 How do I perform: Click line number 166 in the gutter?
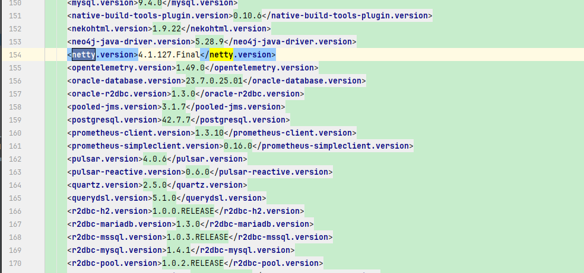[x=15, y=211]
